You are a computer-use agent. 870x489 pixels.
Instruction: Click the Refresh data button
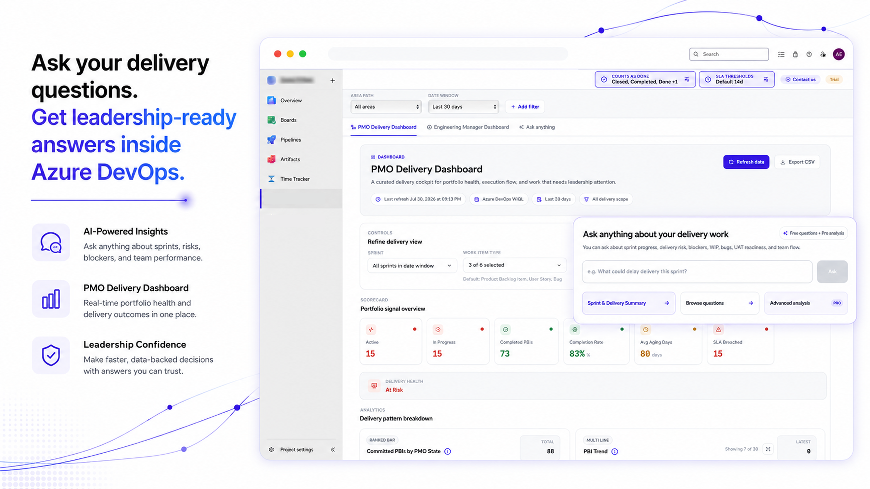click(x=746, y=162)
